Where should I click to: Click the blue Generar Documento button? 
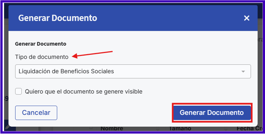click(x=212, y=113)
